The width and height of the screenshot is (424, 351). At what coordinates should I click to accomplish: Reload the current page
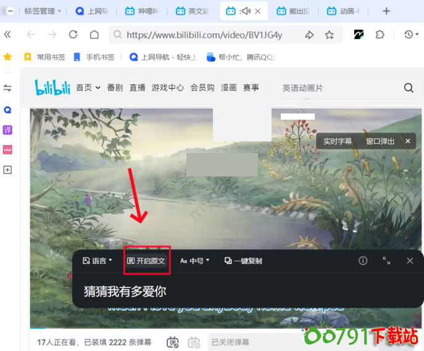(x=73, y=35)
